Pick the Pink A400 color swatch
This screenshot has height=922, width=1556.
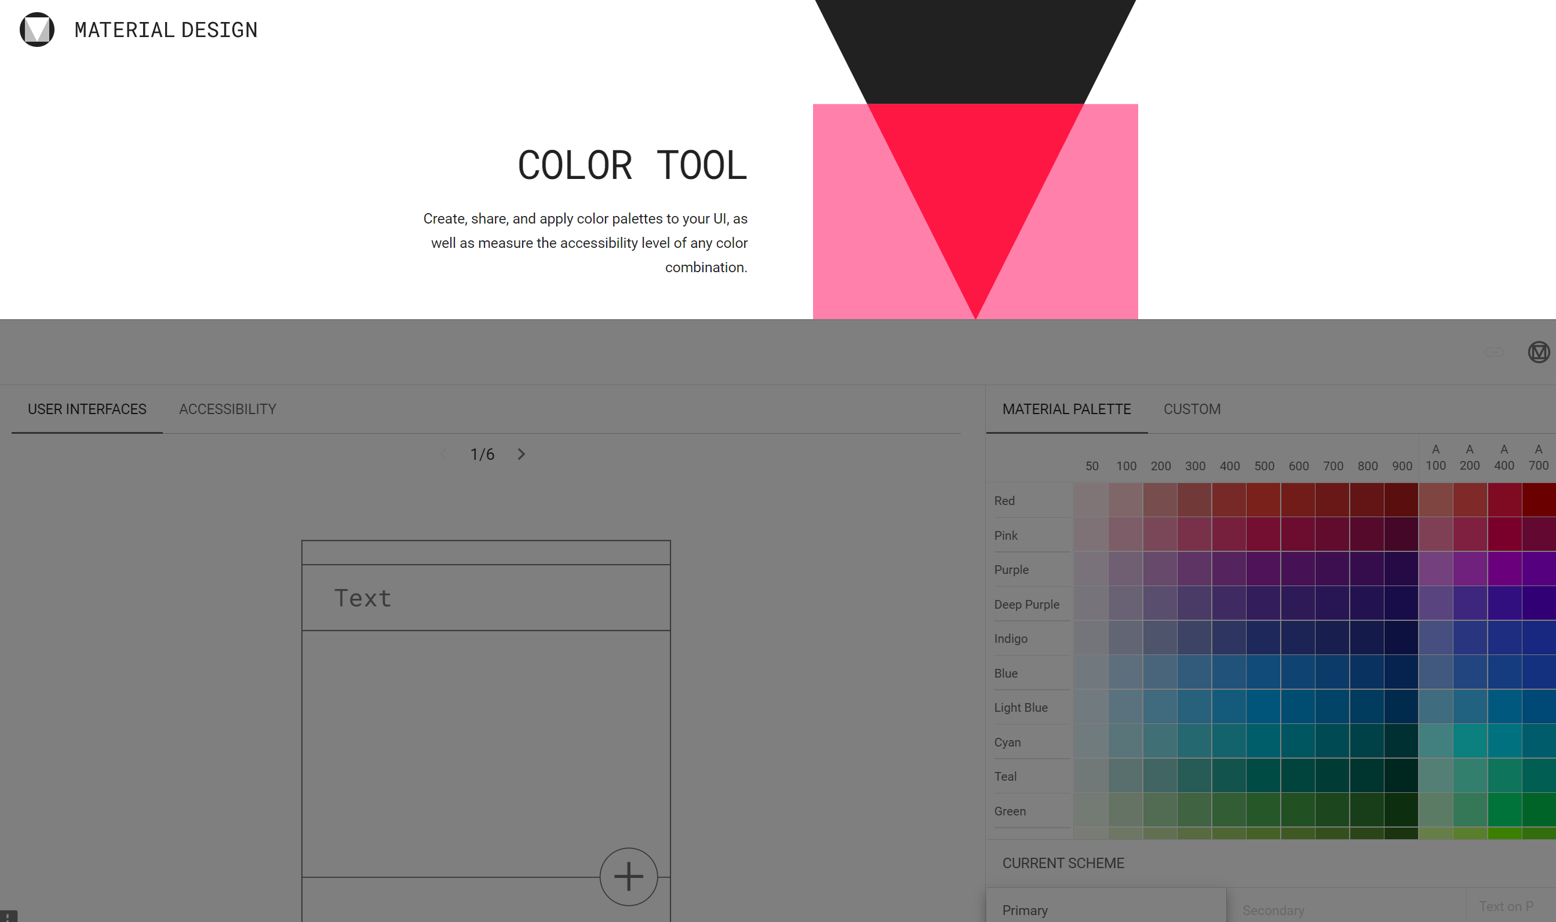(1504, 535)
